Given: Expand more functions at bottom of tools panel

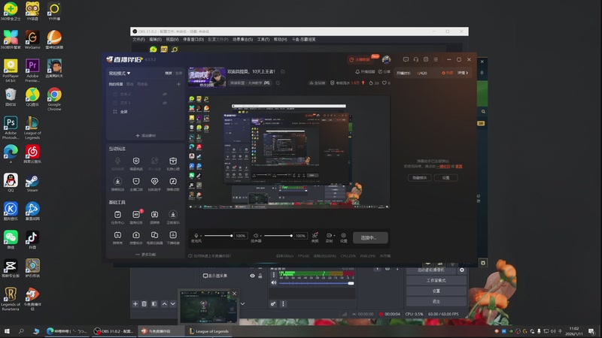Looking at the screenshot, I should point(145,255).
